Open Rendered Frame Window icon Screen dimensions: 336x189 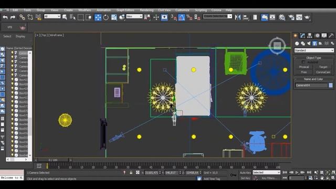(299, 17)
